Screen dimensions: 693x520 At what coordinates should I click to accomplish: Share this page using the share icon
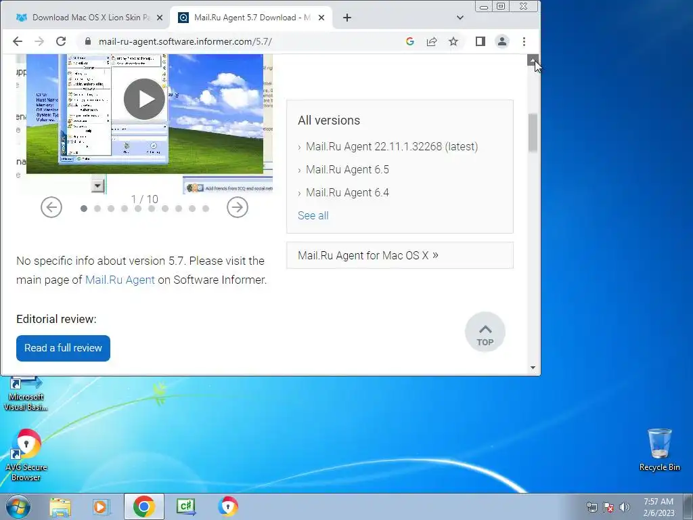point(431,41)
